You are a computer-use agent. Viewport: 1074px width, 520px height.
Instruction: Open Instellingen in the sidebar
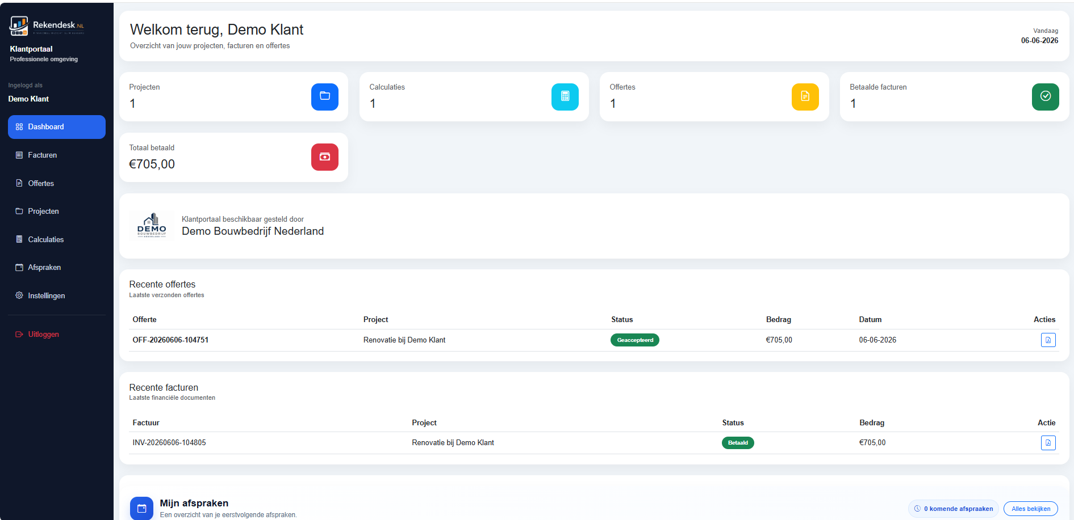tap(57, 295)
